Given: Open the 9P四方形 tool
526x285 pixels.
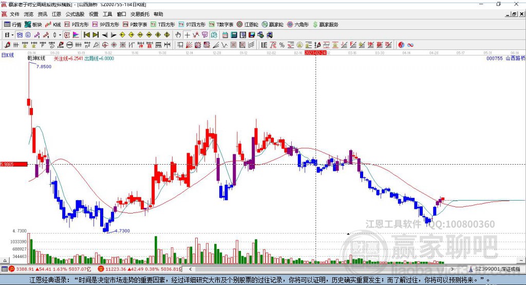Looking at the screenshot, I should (x=106, y=25).
